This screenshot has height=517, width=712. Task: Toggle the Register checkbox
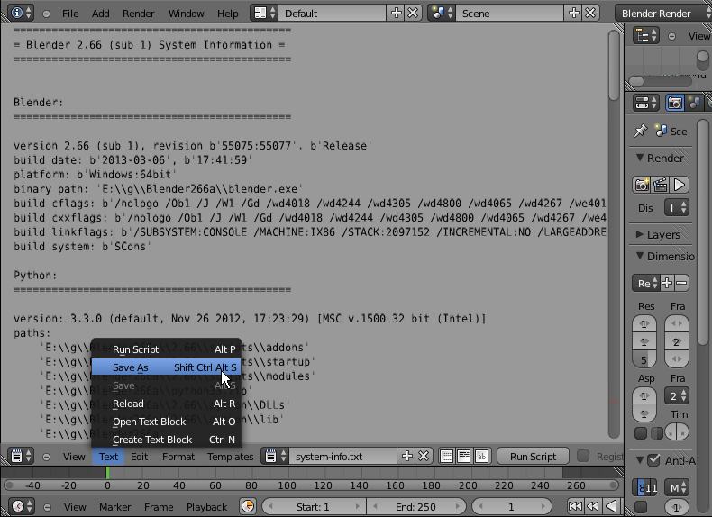click(x=582, y=456)
